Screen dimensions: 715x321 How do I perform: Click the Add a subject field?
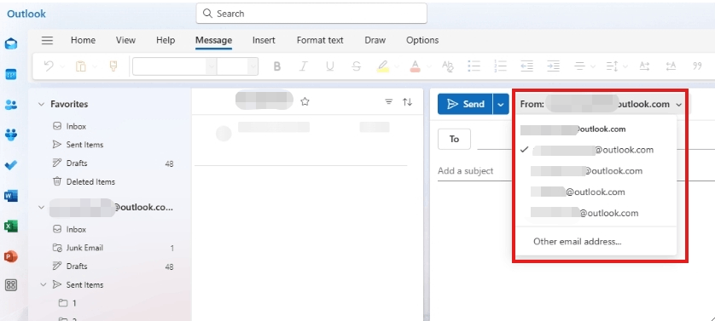tap(466, 171)
